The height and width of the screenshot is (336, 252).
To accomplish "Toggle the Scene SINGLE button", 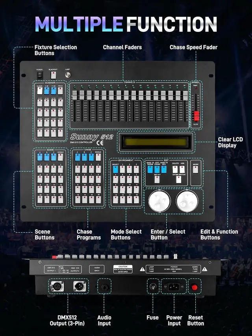I will pos(60,157).
